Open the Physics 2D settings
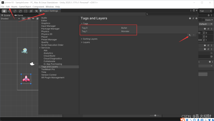 47,34
